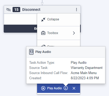Viewport: 109px width, 96px height.
Task: Click the info icon next to Play Audio
Action: 66,88
